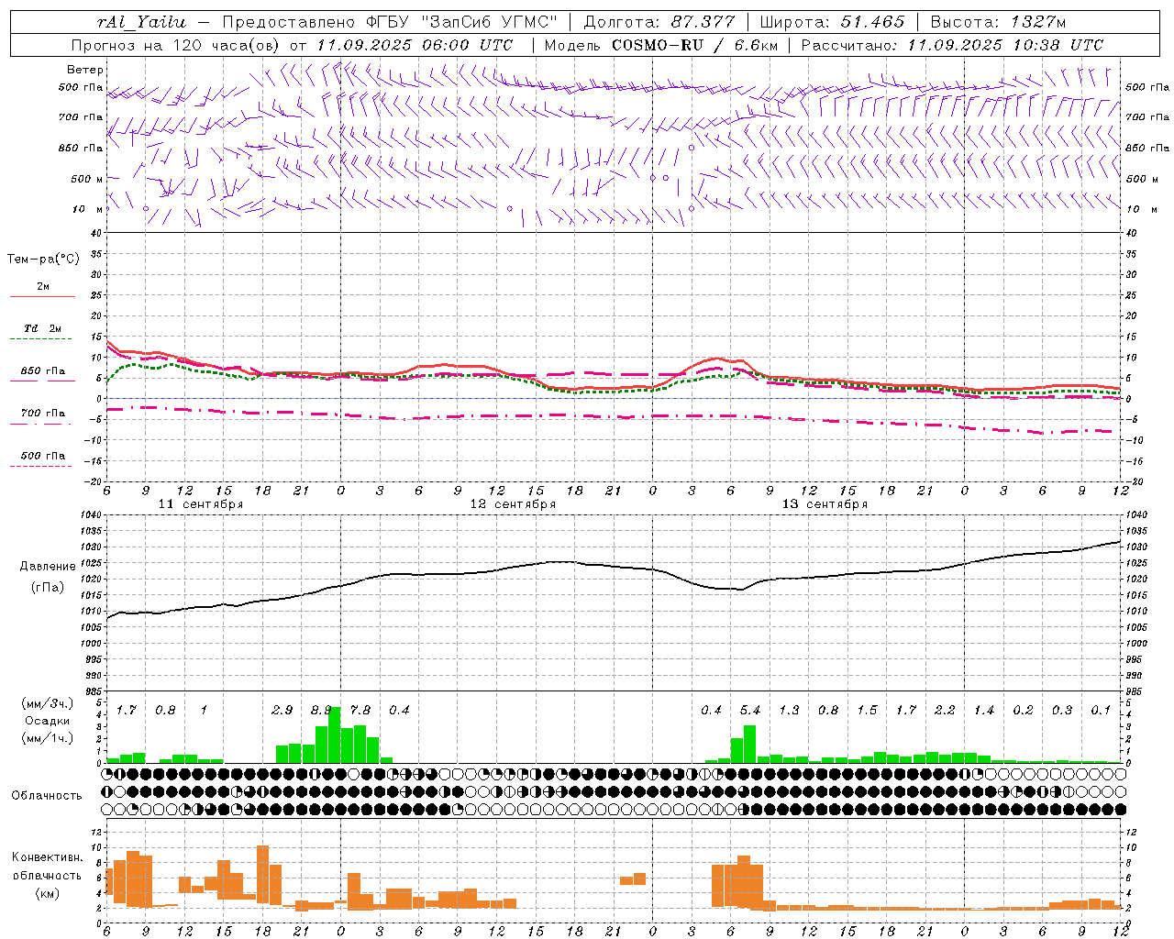
Task: Click the precipitation value "2.9"
Action: click(282, 711)
